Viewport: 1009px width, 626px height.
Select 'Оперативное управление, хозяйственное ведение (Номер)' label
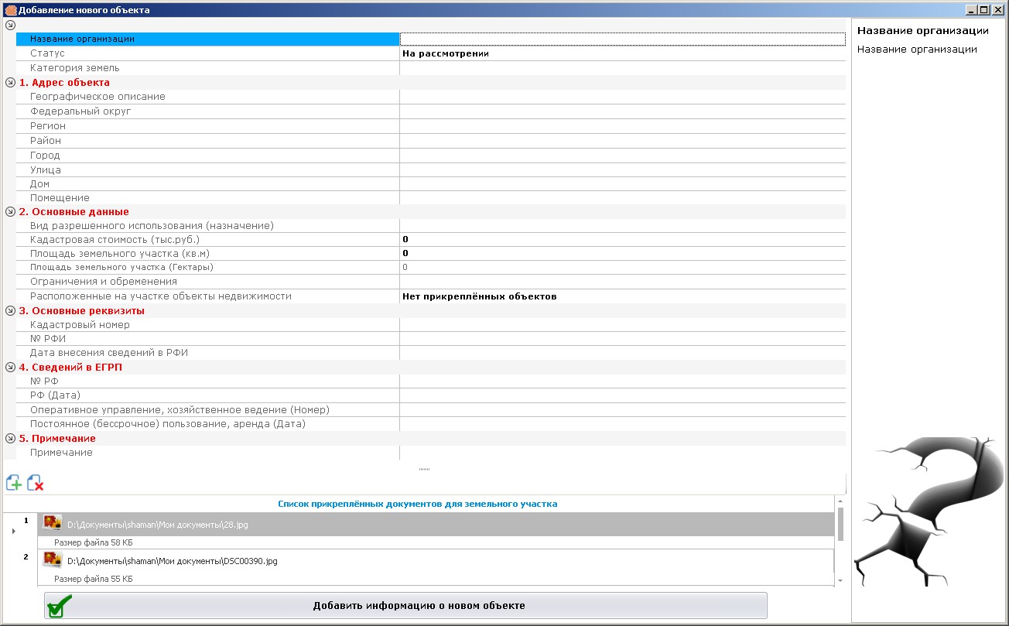[x=180, y=409]
